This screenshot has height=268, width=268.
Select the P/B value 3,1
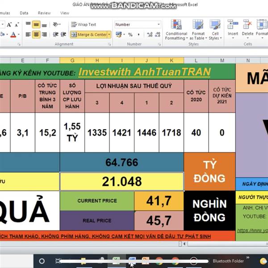point(23,133)
